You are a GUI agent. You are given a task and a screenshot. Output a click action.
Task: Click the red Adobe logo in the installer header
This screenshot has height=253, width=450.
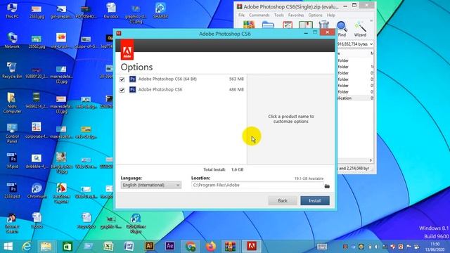pos(127,50)
